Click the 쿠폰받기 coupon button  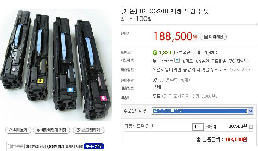click(94, 146)
